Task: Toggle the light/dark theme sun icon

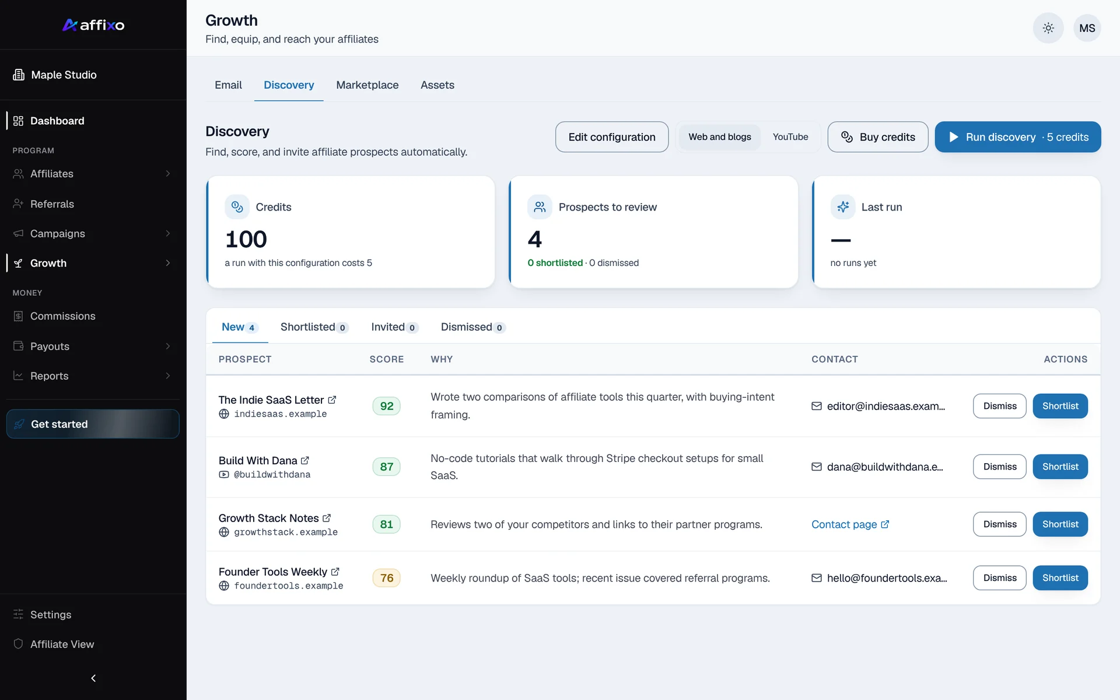Action: pyautogui.click(x=1048, y=28)
